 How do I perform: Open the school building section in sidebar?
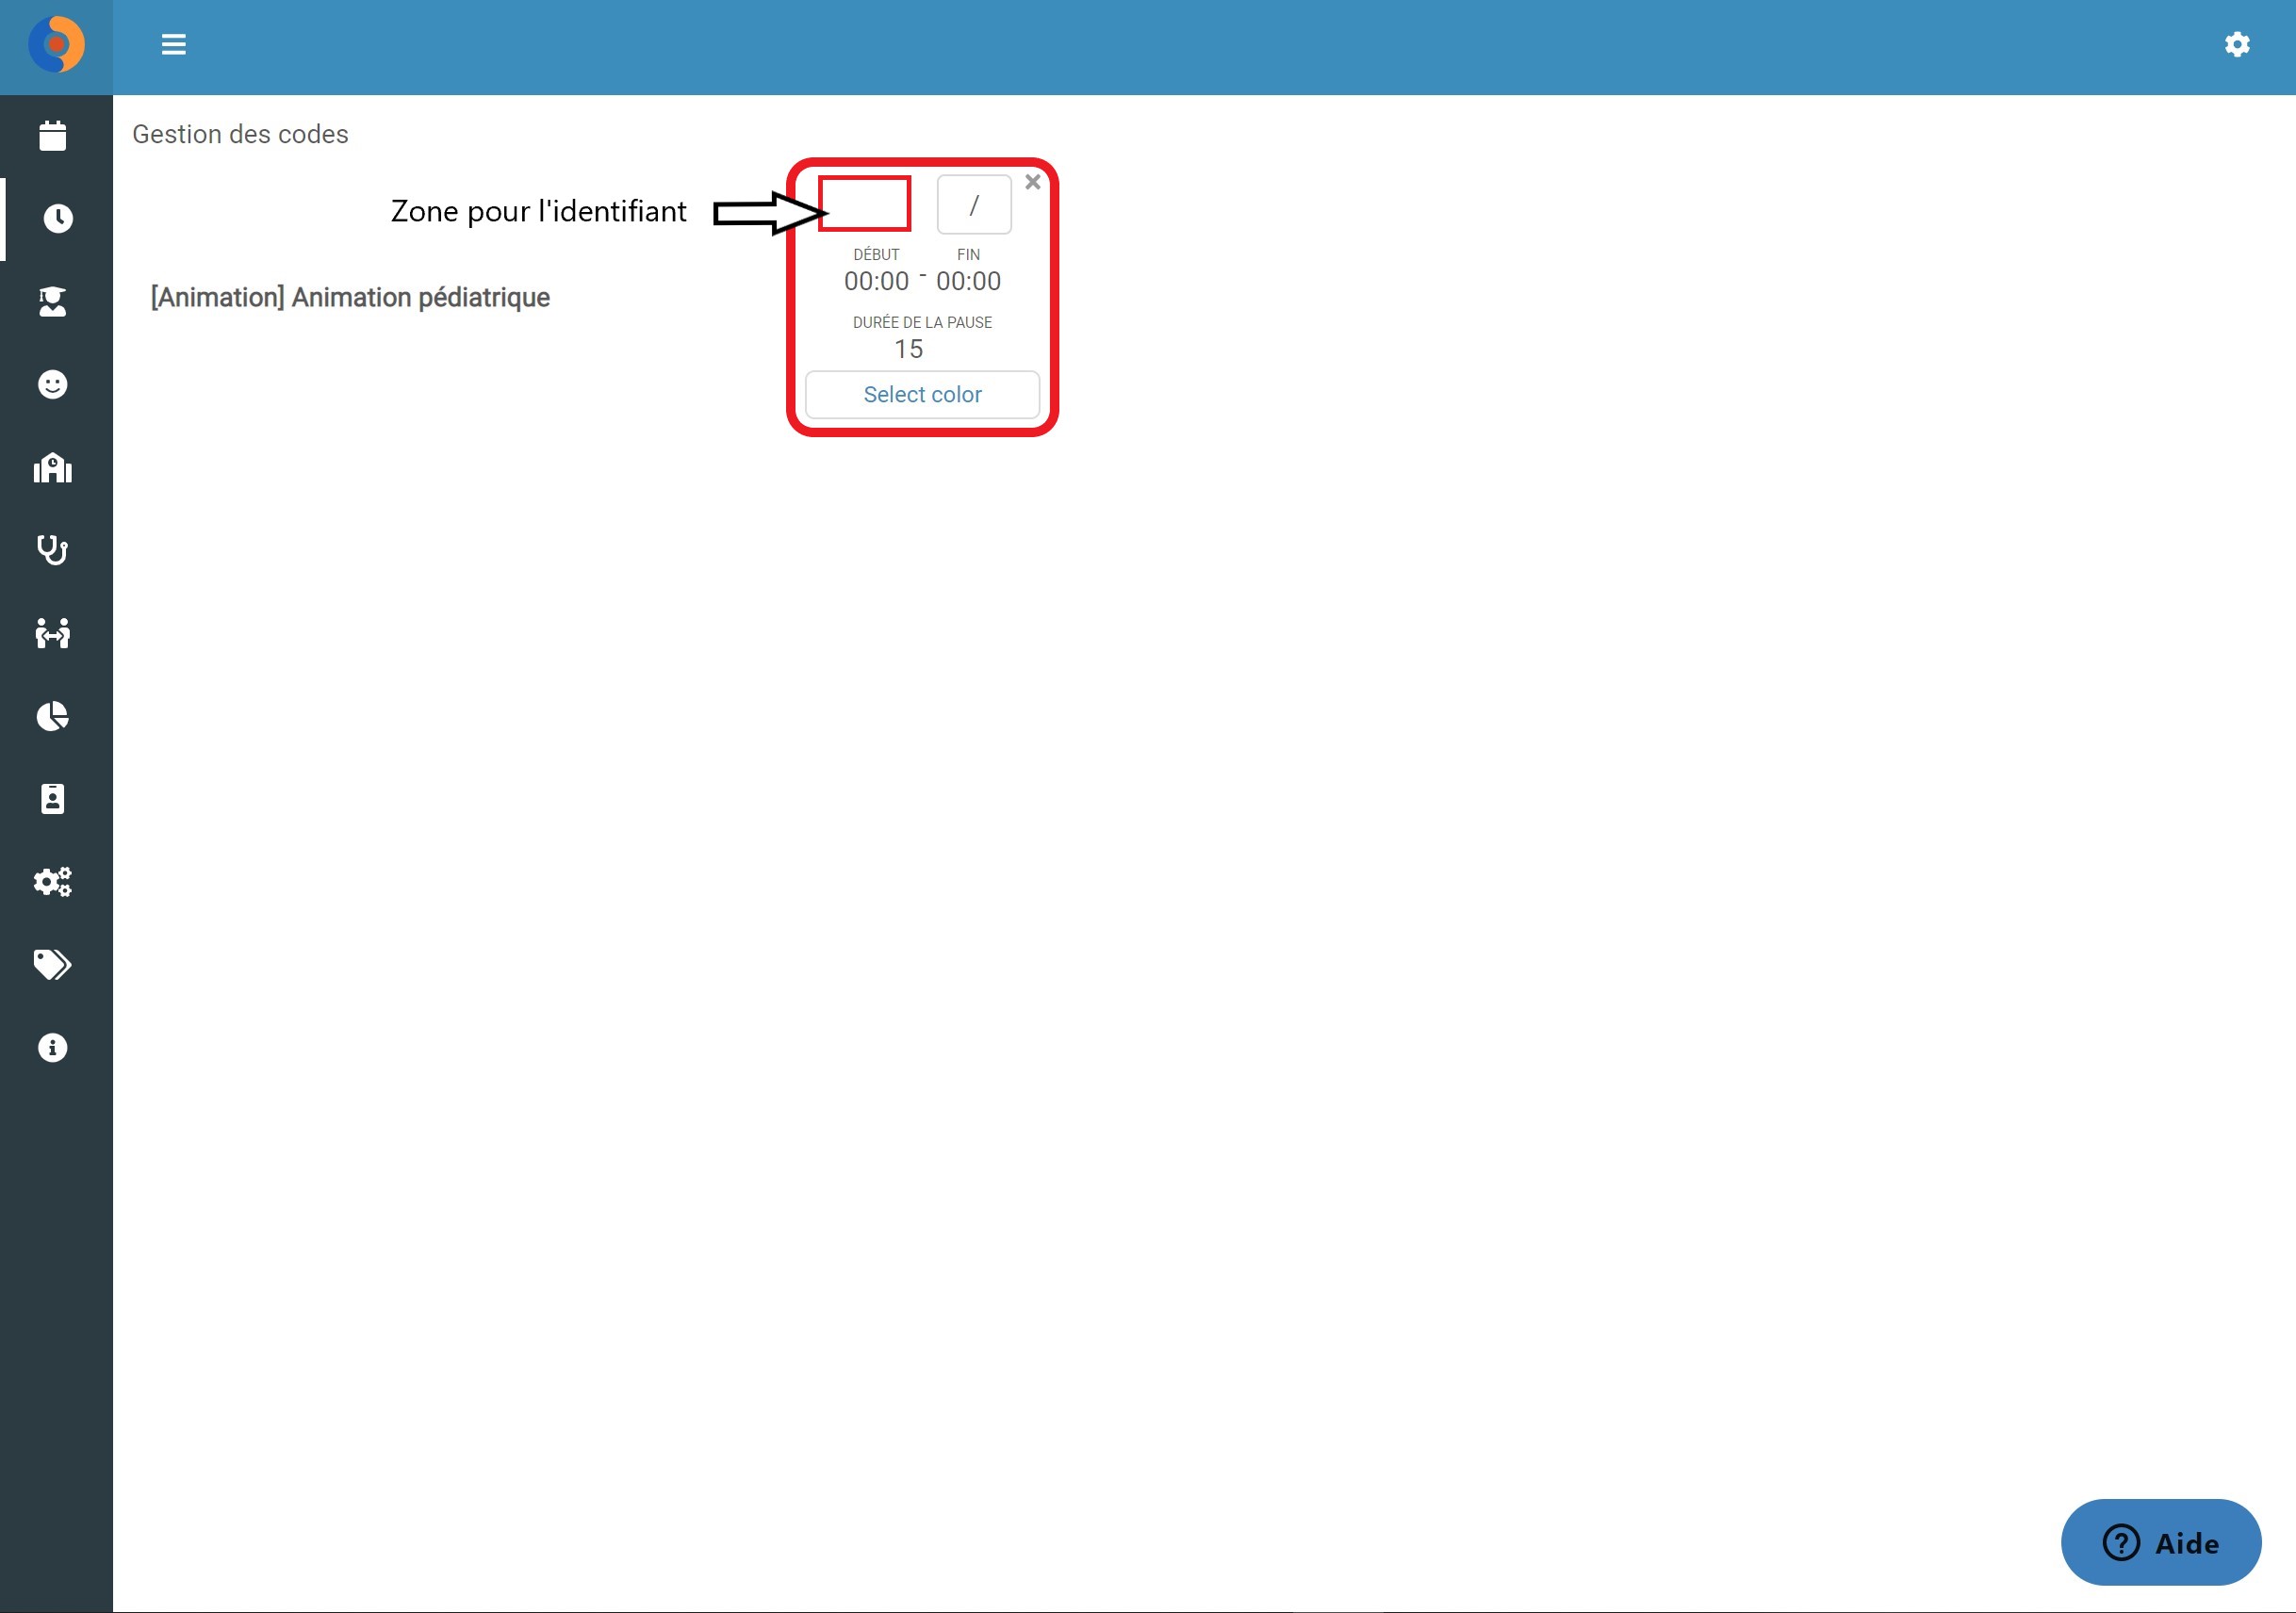[x=53, y=467]
